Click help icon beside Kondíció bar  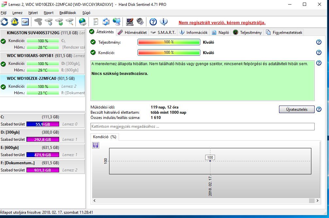click(x=319, y=52)
